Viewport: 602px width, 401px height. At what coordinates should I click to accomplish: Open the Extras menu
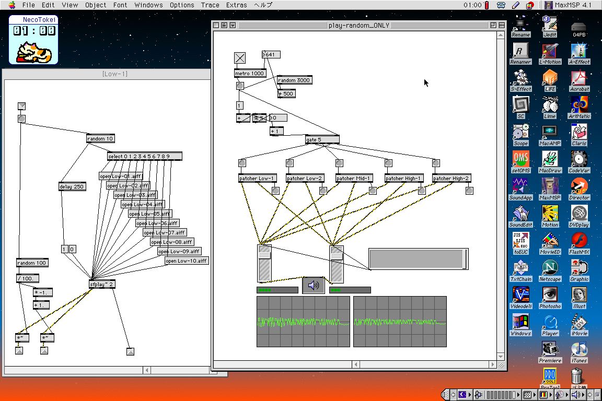click(x=237, y=5)
